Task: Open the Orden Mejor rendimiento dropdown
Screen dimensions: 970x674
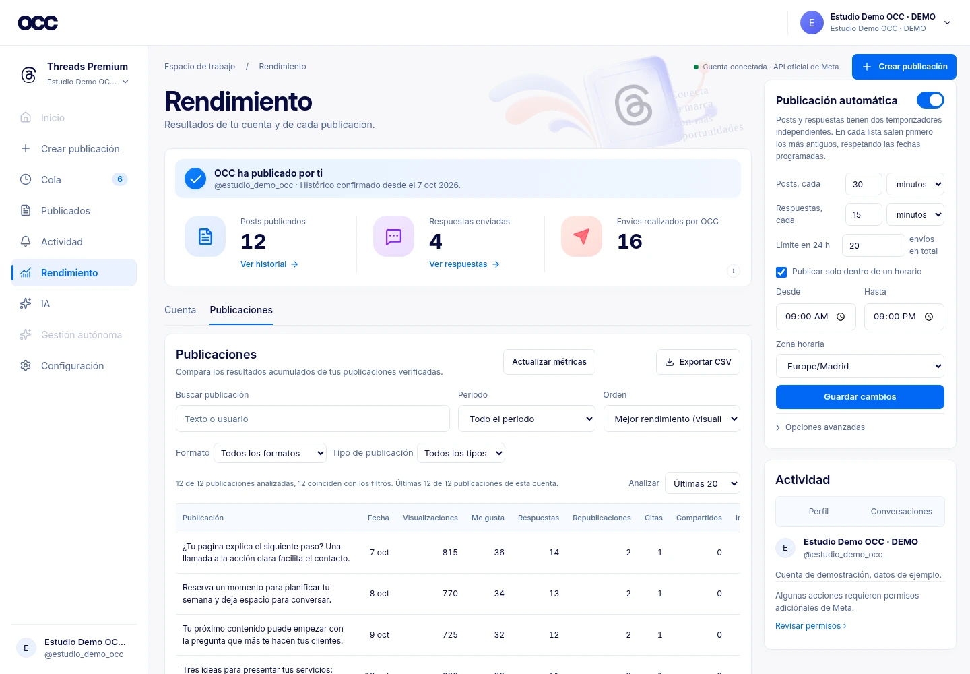Action: coord(672,419)
